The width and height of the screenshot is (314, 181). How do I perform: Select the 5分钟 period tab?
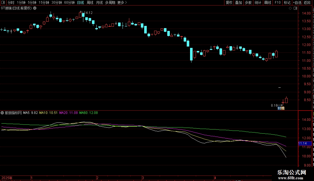coord(32,3)
